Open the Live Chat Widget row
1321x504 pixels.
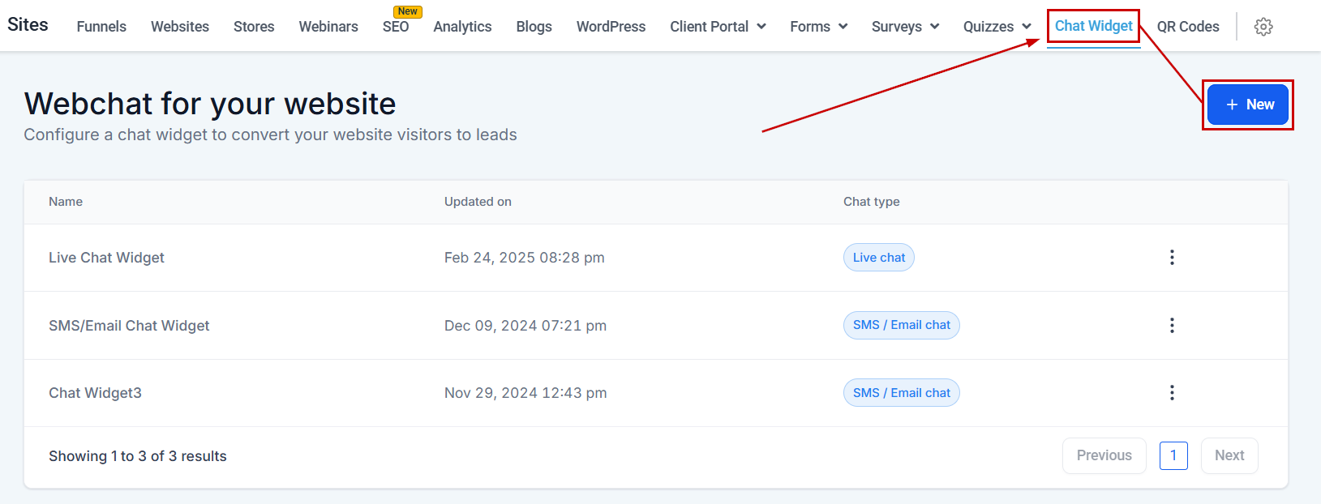[656, 258]
